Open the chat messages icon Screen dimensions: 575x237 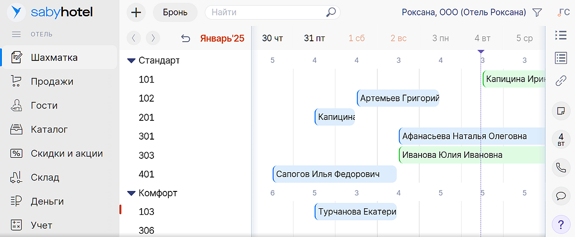click(x=560, y=195)
